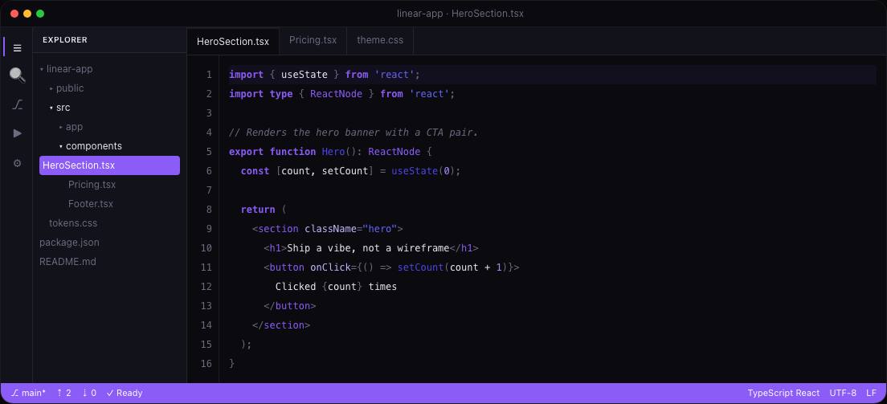Screen dimensions: 887x404
Task: Click 'Ship a vibe, not a wireframe' text
Action: click(x=368, y=248)
